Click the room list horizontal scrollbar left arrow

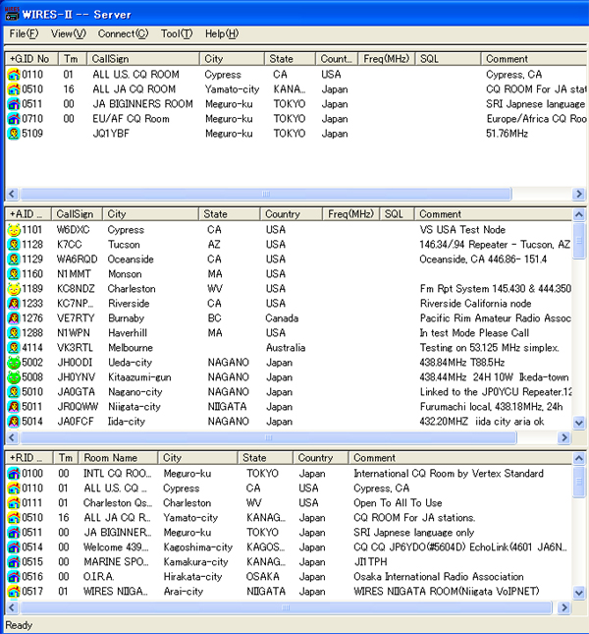pos(13,607)
